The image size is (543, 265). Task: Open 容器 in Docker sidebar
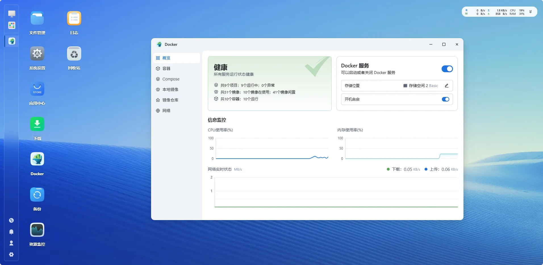pyautogui.click(x=177, y=69)
